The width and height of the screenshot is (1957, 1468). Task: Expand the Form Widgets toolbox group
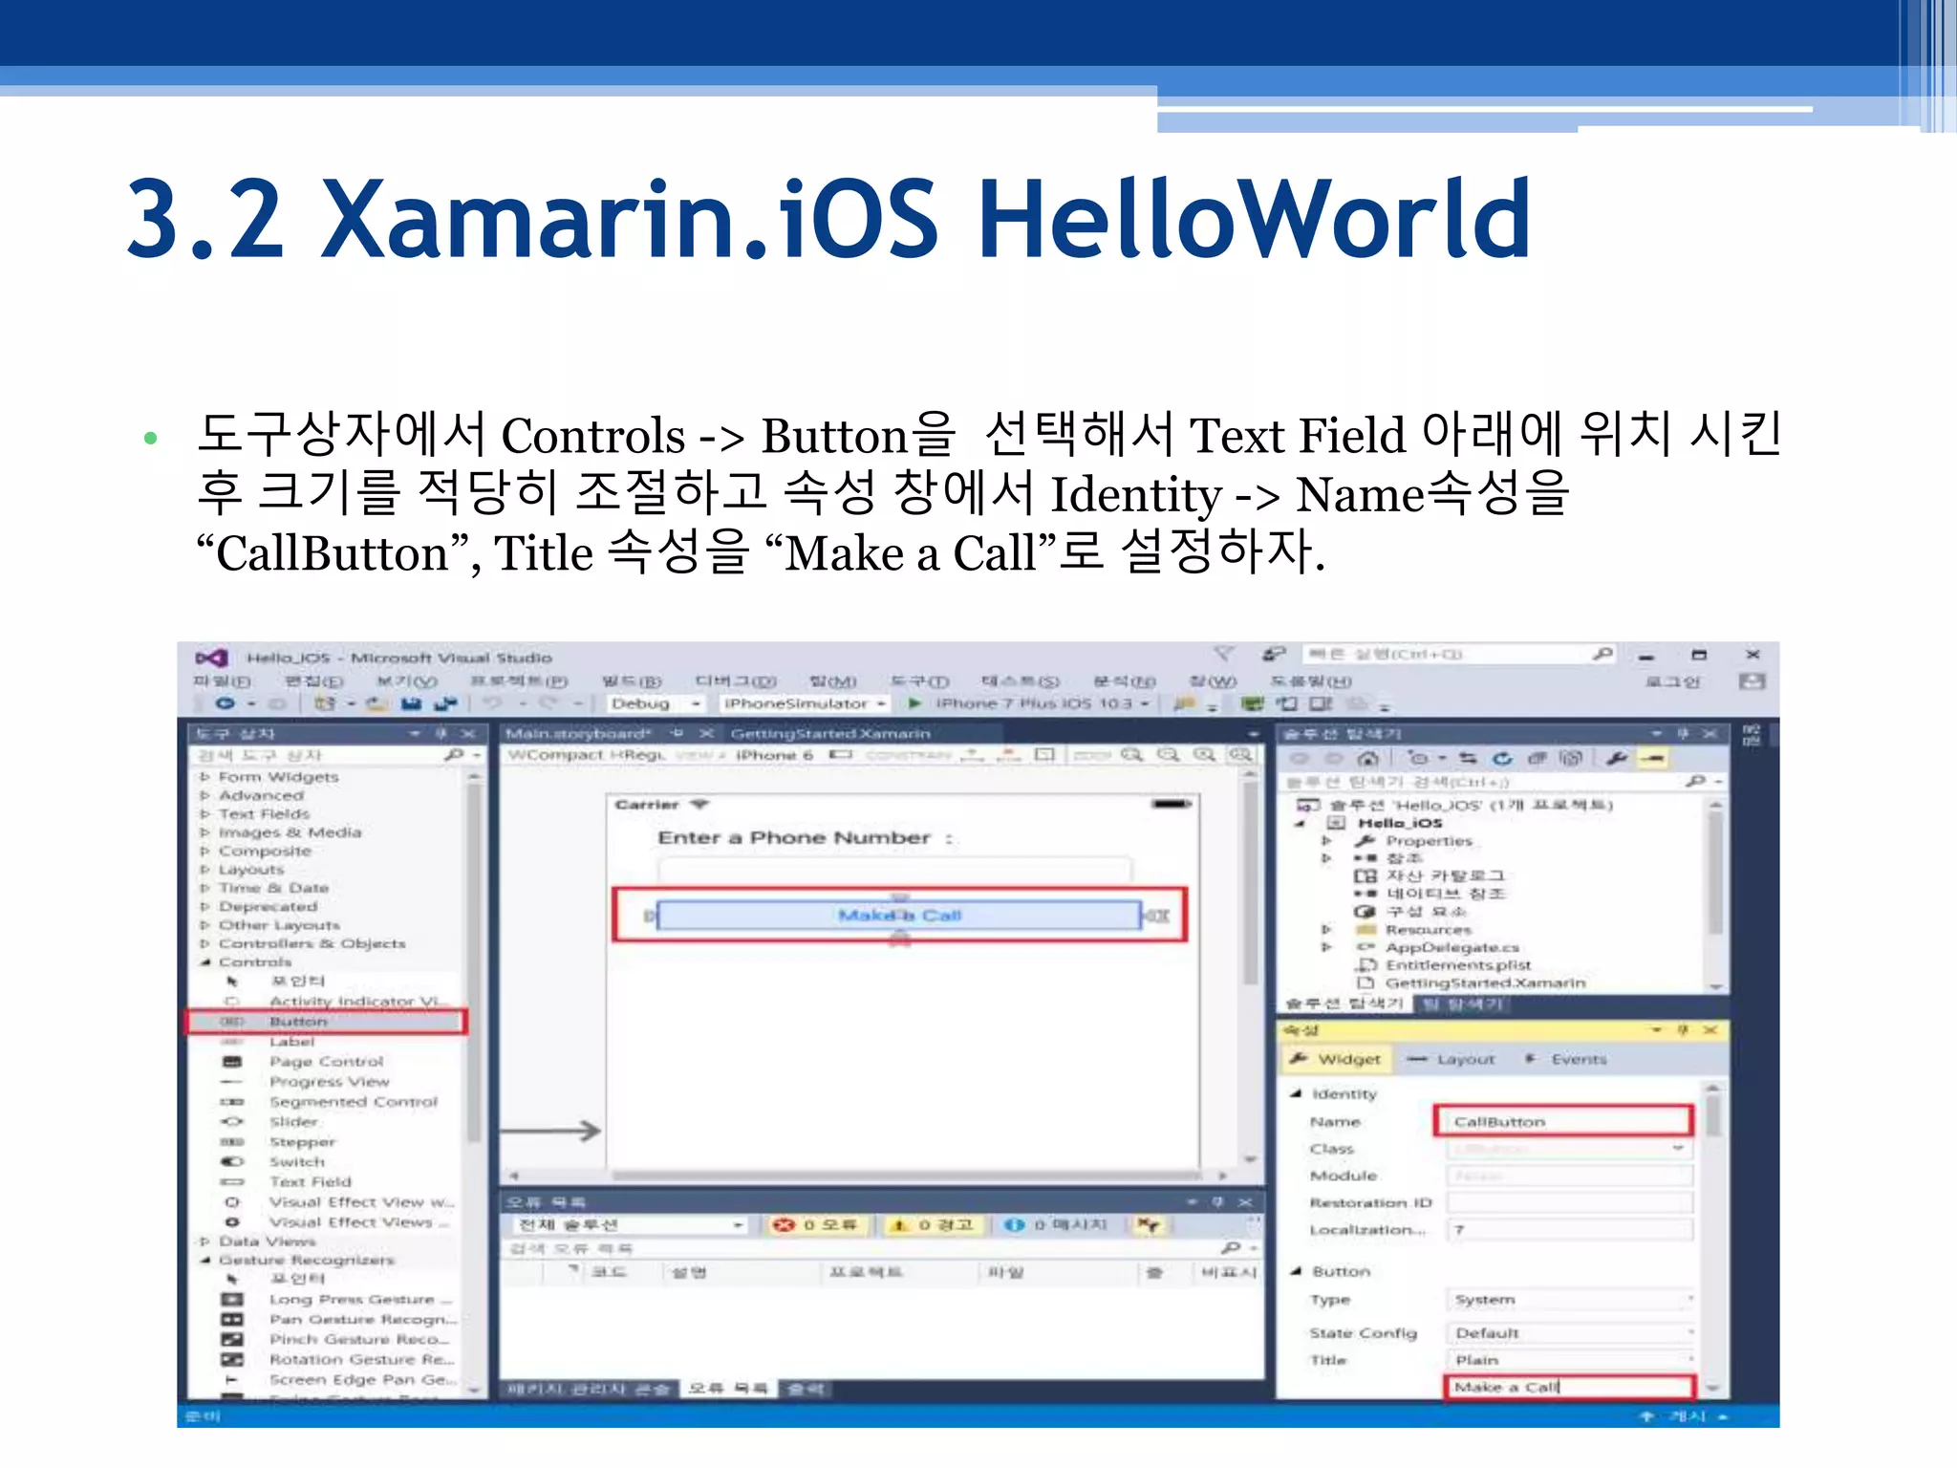point(204,777)
